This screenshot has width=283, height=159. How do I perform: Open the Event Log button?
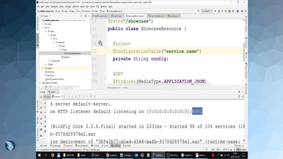pos(239,146)
